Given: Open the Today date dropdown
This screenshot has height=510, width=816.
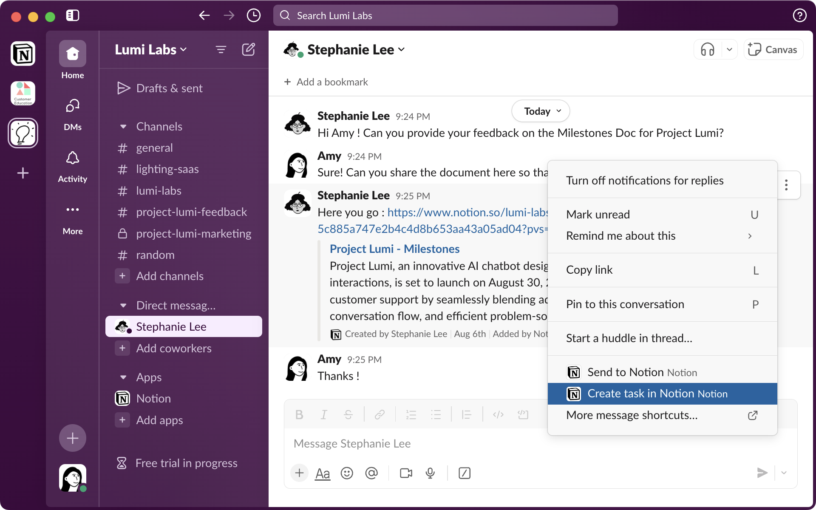Looking at the screenshot, I should 540,111.
